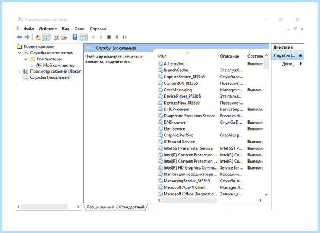Screen dimensions: 320x233
Task: Click the Pause service icon
Action: tap(117, 37)
